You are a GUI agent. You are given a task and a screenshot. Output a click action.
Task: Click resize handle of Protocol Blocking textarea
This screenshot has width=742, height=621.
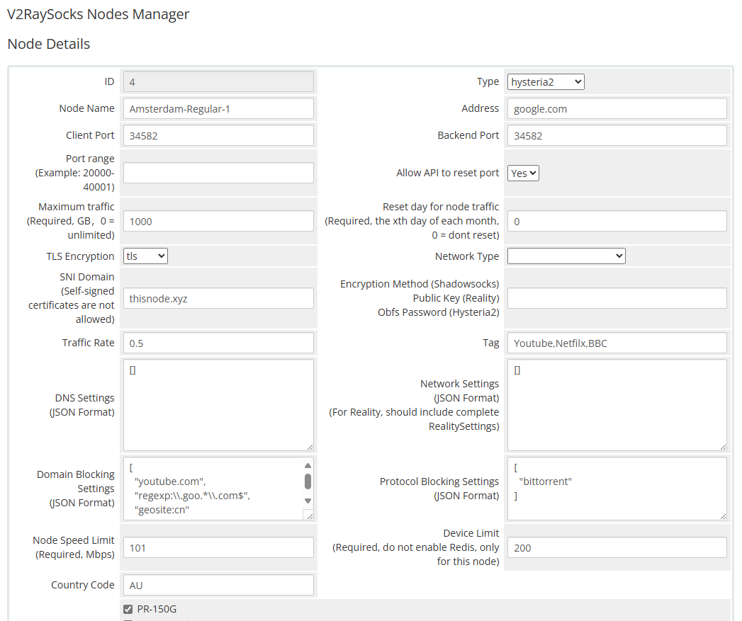point(722,516)
